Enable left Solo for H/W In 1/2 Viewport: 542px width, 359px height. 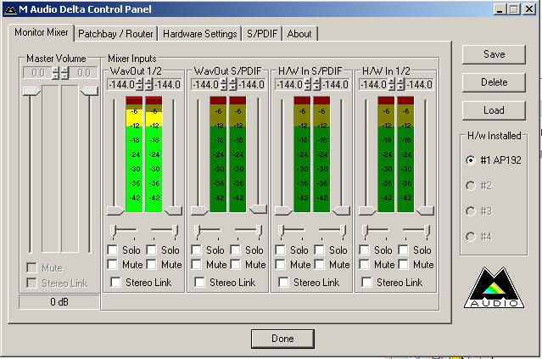coord(365,250)
